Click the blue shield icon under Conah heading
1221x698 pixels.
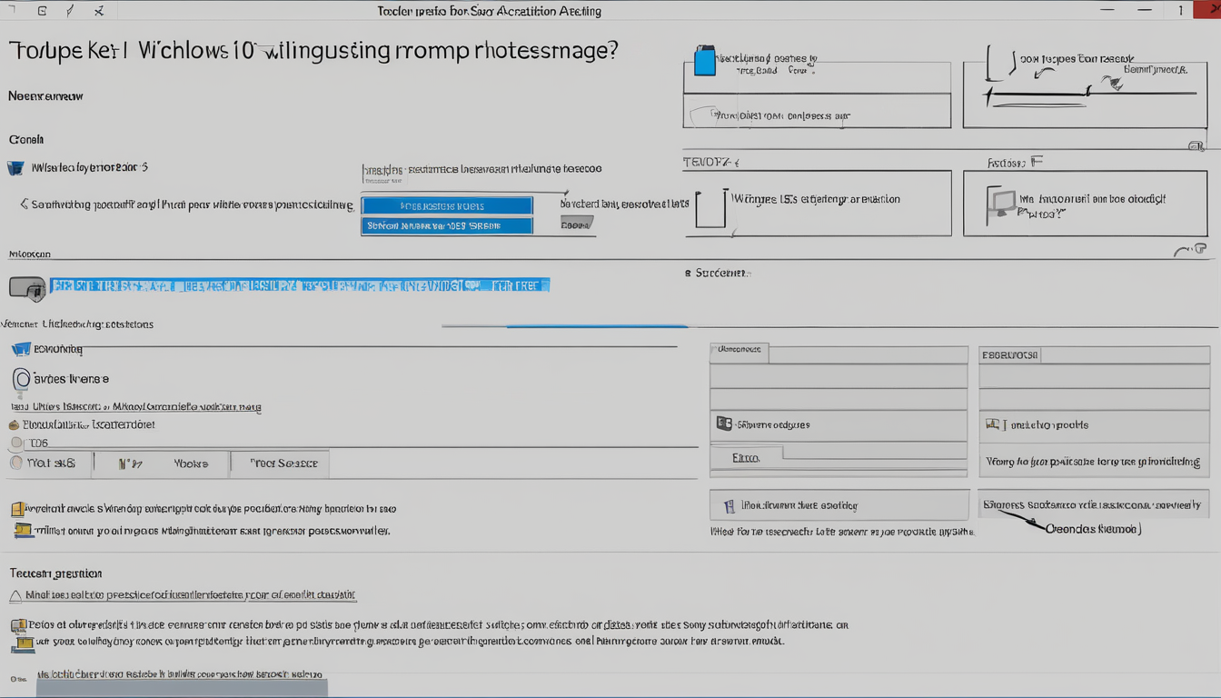[x=15, y=168]
